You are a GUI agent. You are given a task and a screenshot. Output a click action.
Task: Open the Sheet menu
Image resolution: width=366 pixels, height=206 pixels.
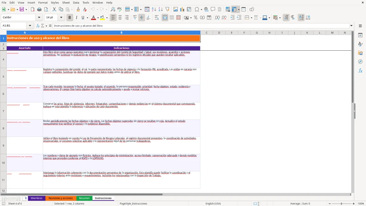click(66, 2)
